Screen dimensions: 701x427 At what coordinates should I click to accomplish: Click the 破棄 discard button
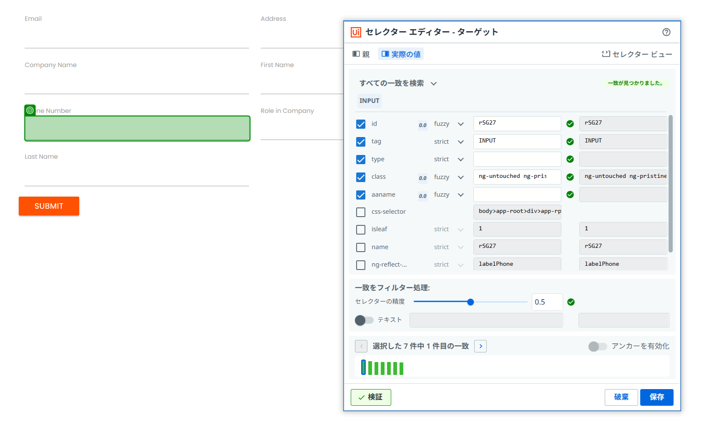point(621,397)
